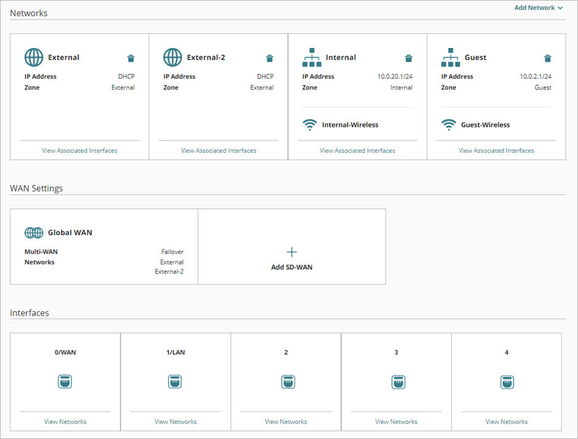Click the 0/WAN interface port icon
The width and height of the screenshot is (578, 439).
[64, 381]
